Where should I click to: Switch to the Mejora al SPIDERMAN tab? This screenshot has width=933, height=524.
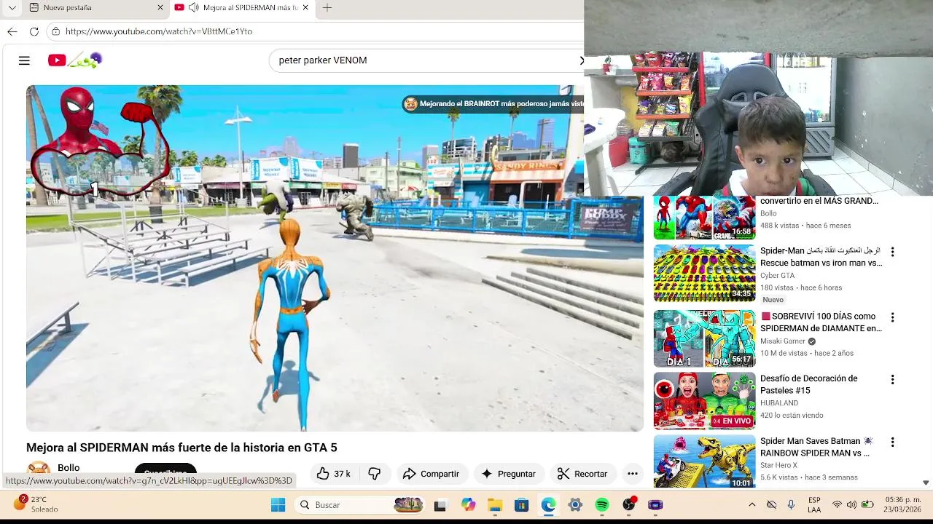[x=243, y=7]
